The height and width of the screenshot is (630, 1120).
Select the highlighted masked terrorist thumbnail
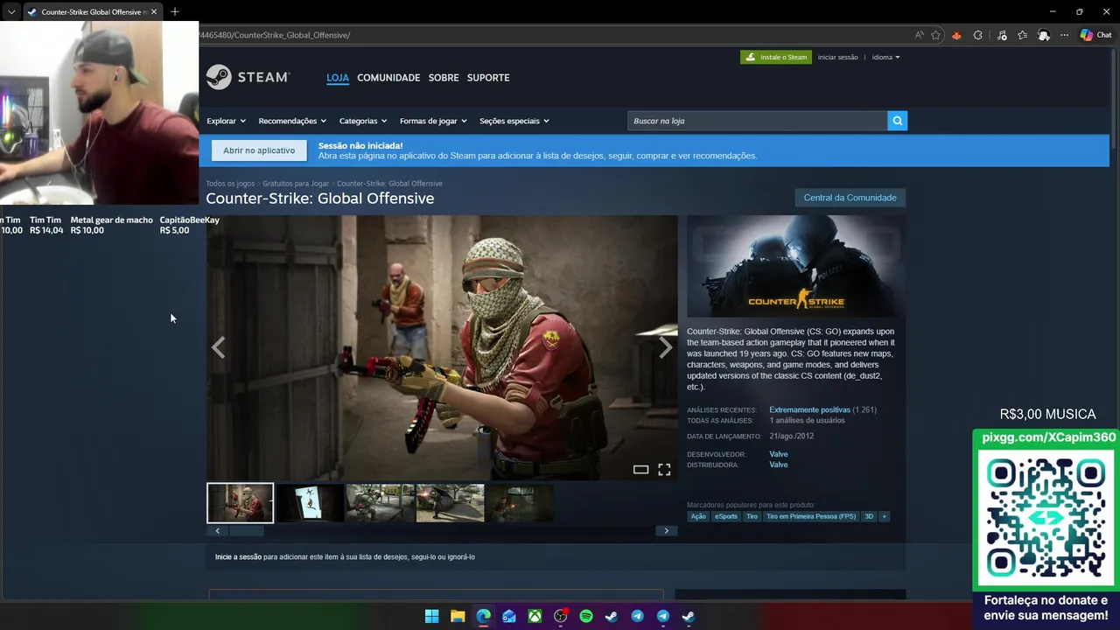pos(240,503)
